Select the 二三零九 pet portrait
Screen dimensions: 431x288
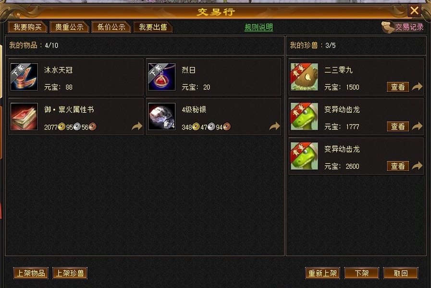pyautogui.click(x=304, y=77)
